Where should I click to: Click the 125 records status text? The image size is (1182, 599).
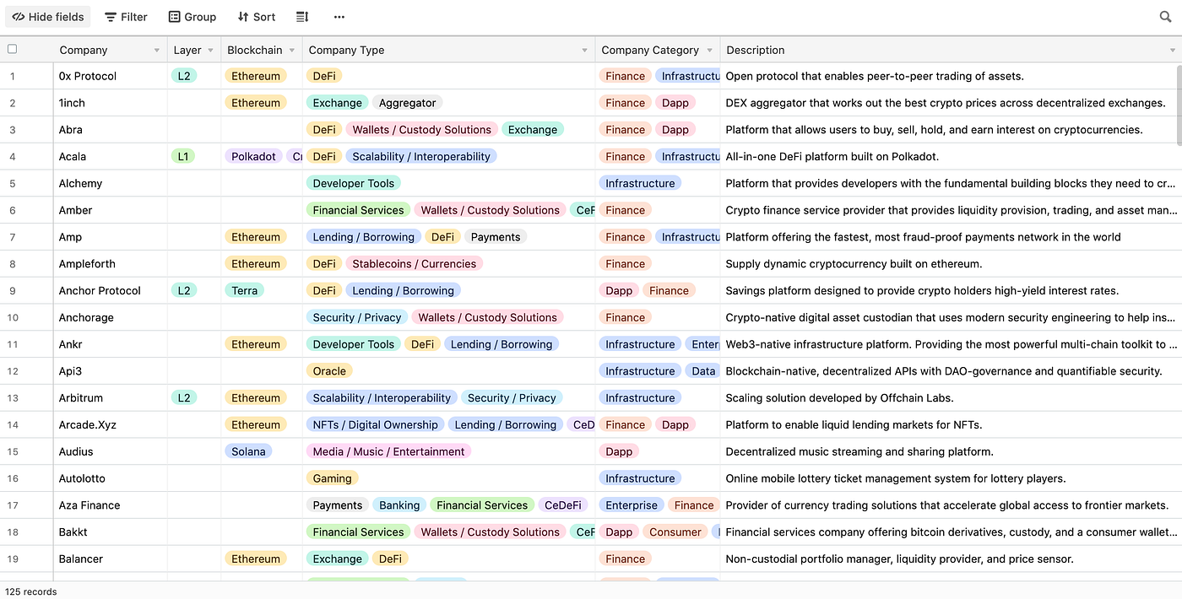click(x=31, y=591)
